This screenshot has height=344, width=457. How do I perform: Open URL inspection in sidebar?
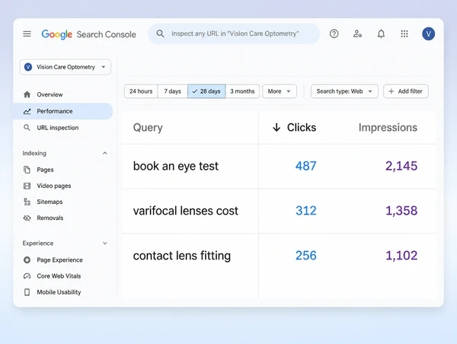[62, 128]
